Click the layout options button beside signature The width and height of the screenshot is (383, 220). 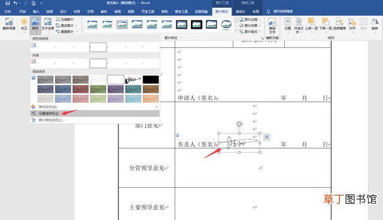click(267, 137)
